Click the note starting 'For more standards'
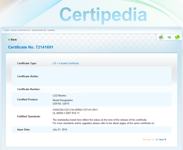The image size is (183, 150). 104,123
